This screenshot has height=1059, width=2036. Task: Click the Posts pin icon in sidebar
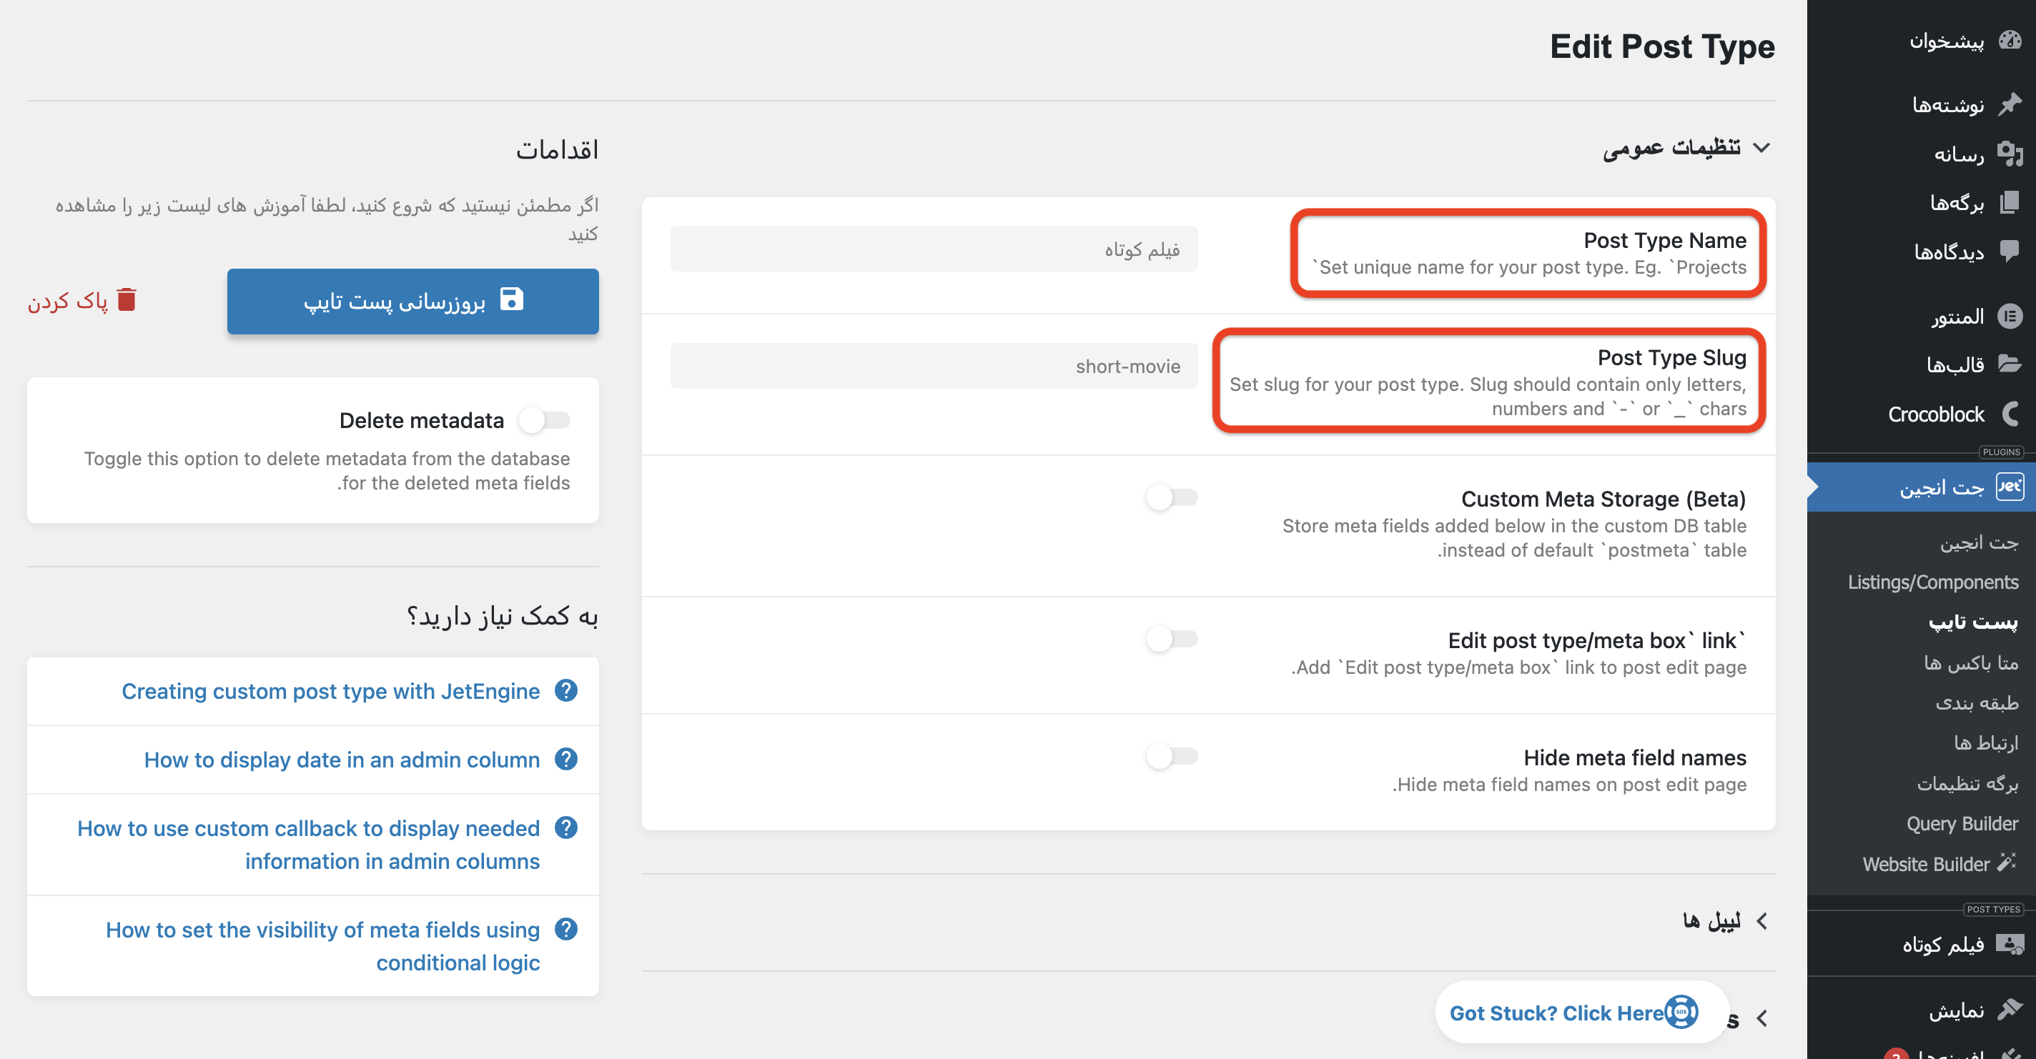(2009, 104)
